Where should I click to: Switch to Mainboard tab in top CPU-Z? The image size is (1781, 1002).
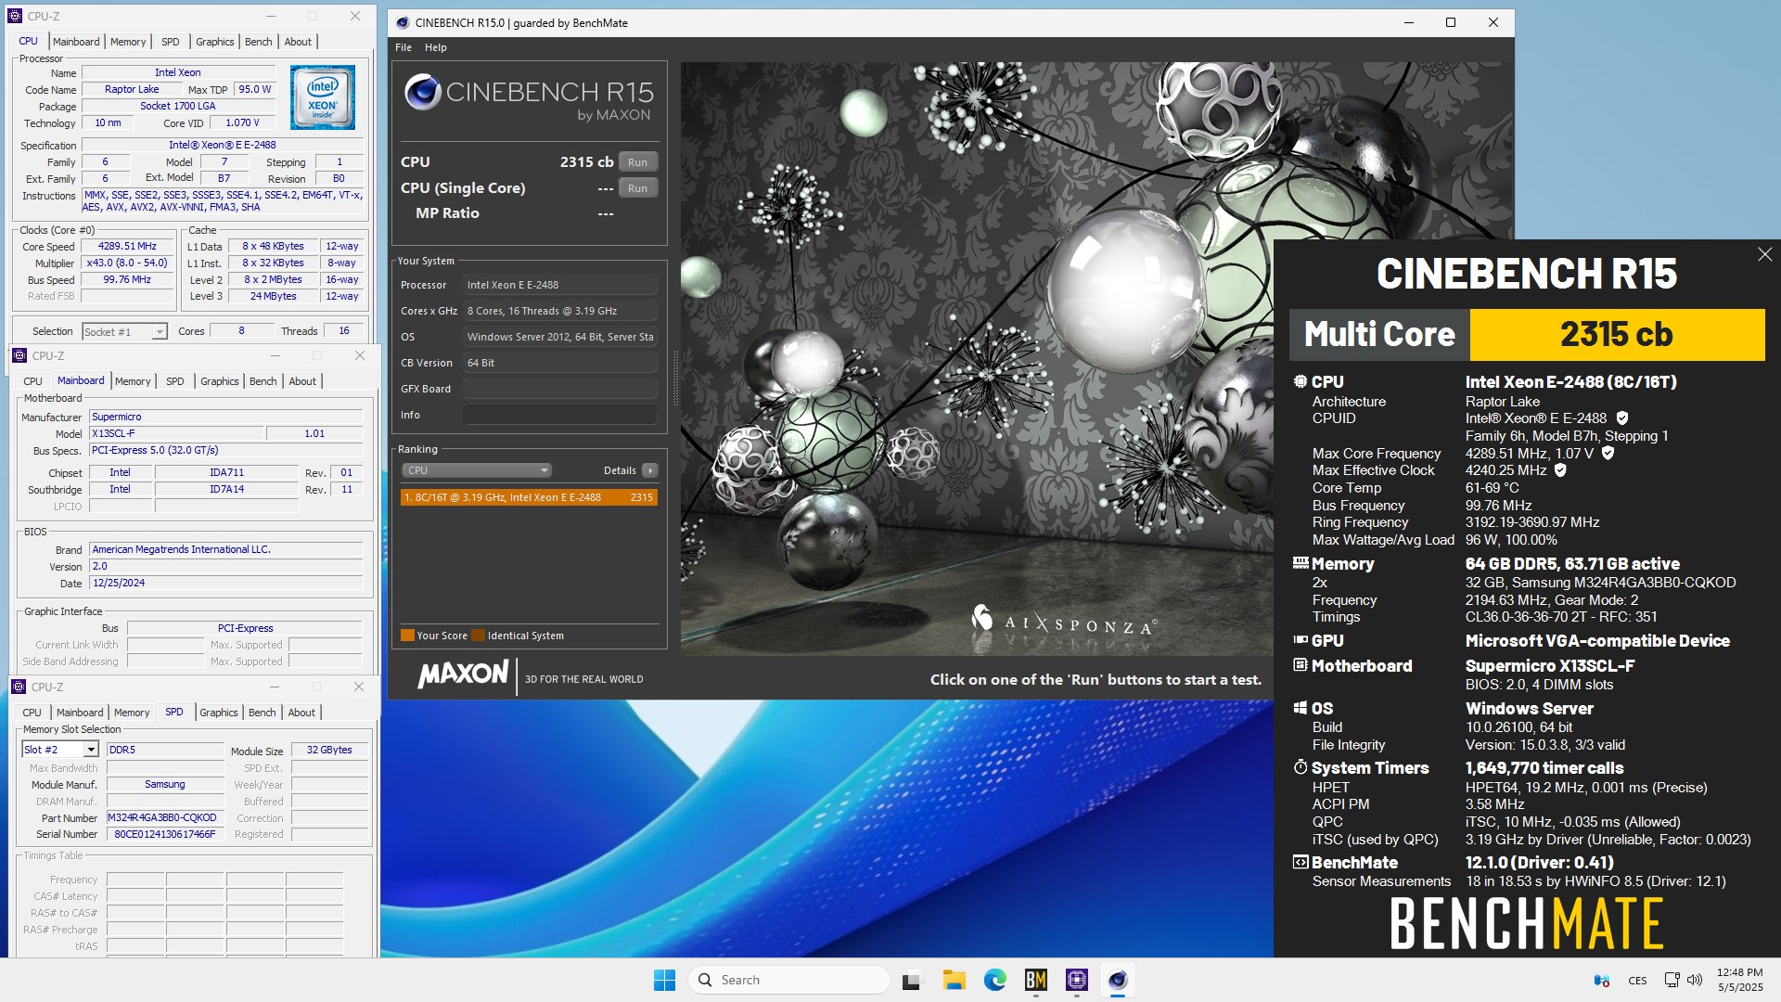pos(76,42)
